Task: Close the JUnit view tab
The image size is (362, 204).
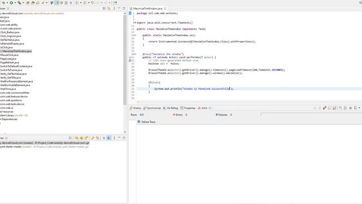Action: coord(210,108)
